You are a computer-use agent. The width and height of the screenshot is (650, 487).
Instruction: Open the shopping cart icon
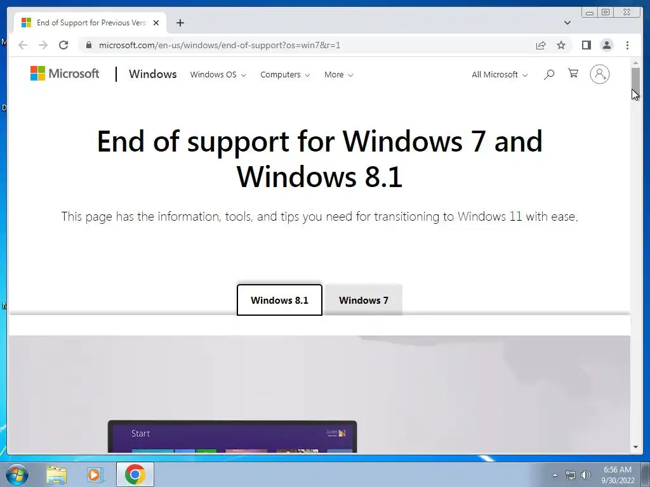pyautogui.click(x=573, y=74)
